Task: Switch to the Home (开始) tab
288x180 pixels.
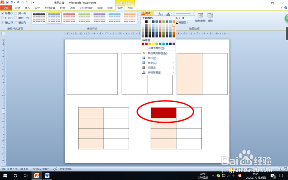Action: click(17, 8)
